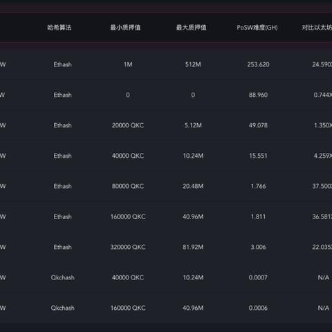Select the 80000 QKC stake cell
The width and height of the screenshot is (332, 332).
pyautogui.click(x=128, y=186)
